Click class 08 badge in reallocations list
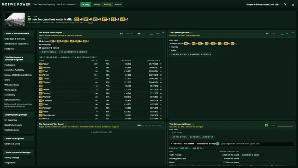The width and height of the screenshot is (298, 168). tap(186, 43)
